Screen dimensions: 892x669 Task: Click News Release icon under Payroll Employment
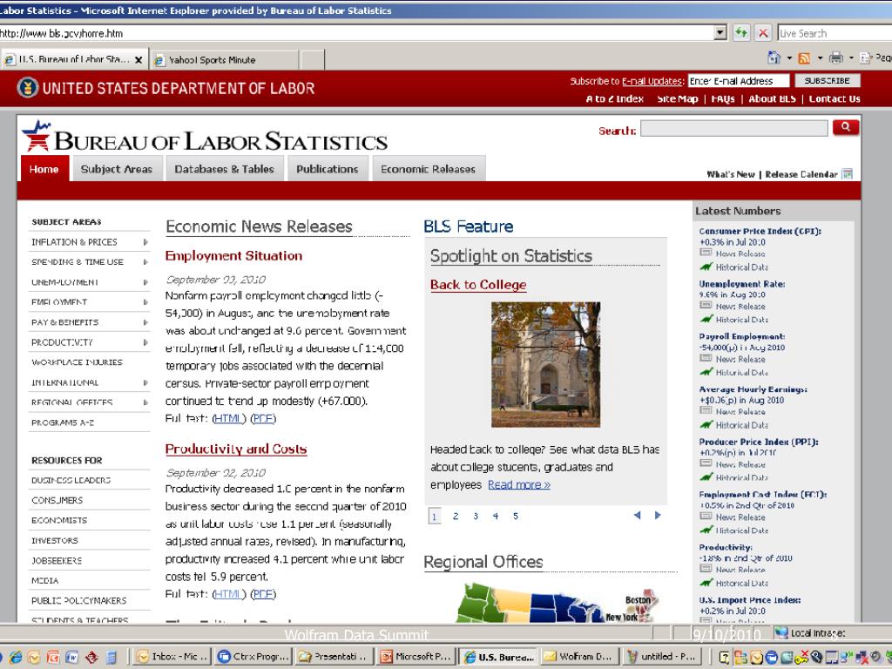(706, 358)
